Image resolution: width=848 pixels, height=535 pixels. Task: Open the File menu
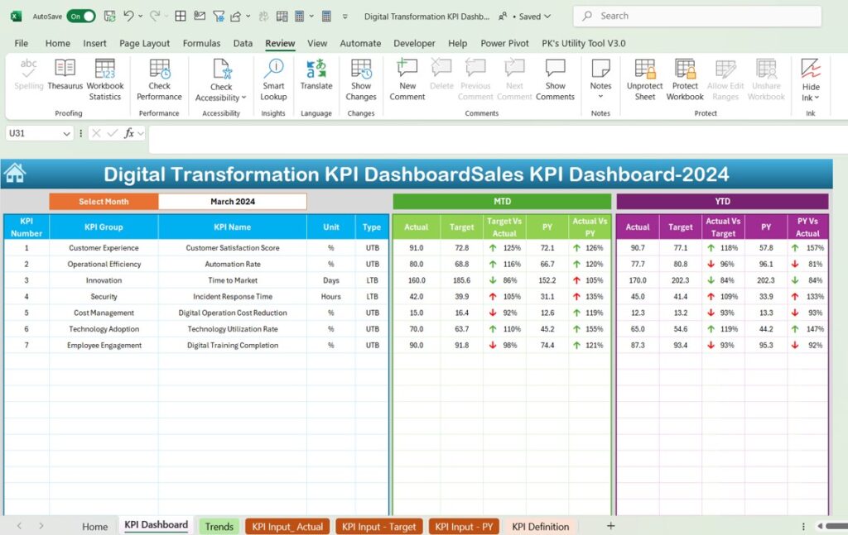point(21,43)
